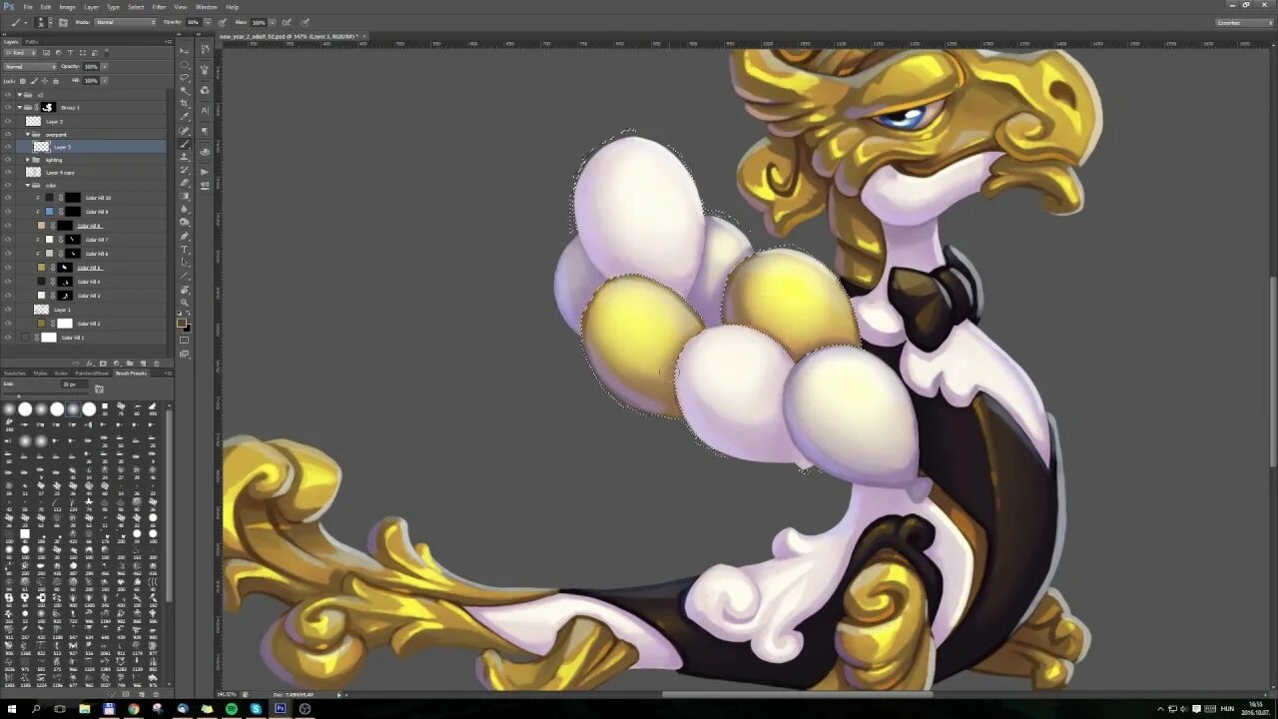This screenshot has width=1278, height=719.
Task: Add layer mask icon in Layers panel
Action: pyautogui.click(x=103, y=363)
